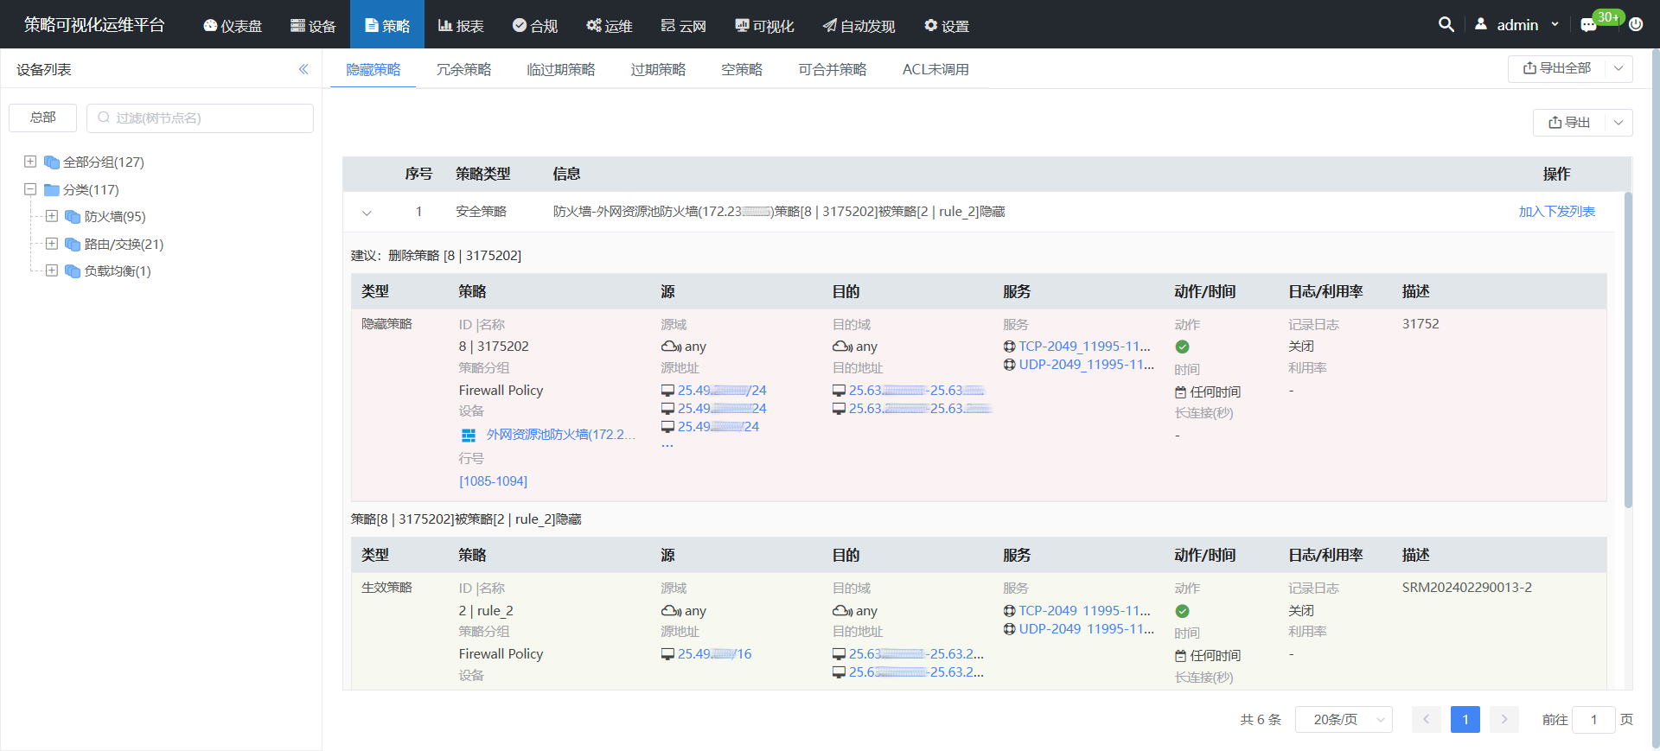Open the 合规 menu in top navigation
Image resolution: width=1660 pixels, height=751 pixels.
534,26
